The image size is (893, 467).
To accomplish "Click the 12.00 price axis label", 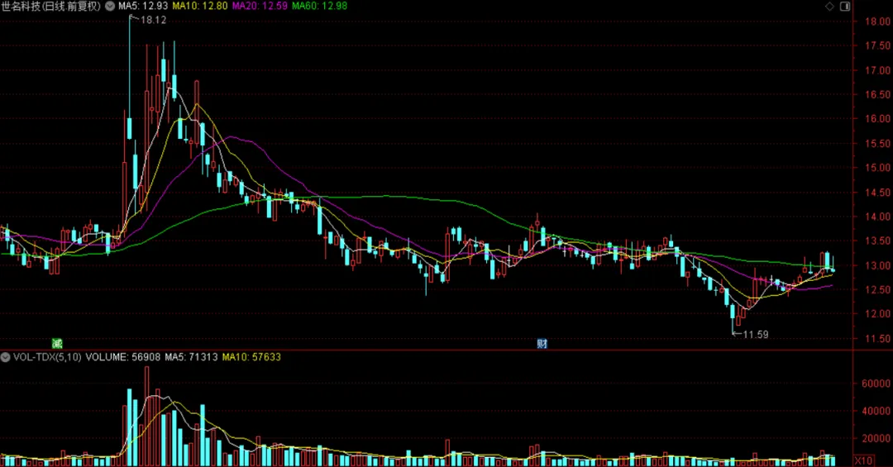I will 877,314.
